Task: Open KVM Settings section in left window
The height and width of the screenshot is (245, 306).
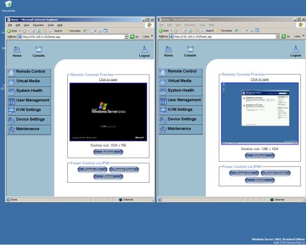Action: (x=29, y=111)
